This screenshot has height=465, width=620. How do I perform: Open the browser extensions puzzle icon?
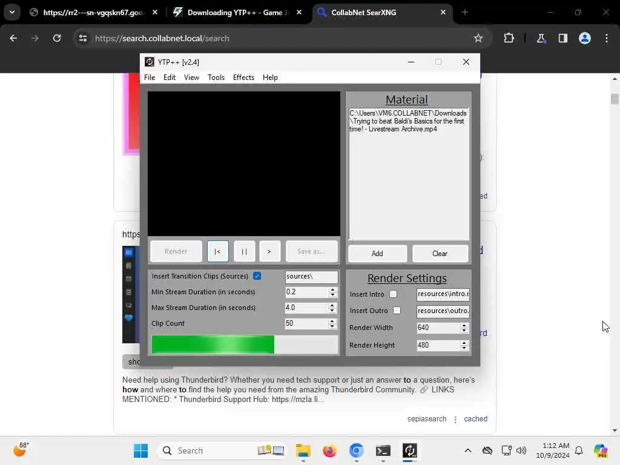click(x=509, y=38)
